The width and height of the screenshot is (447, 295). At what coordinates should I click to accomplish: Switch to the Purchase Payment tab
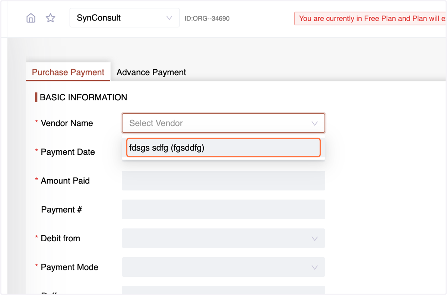click(x=68, y=72)
